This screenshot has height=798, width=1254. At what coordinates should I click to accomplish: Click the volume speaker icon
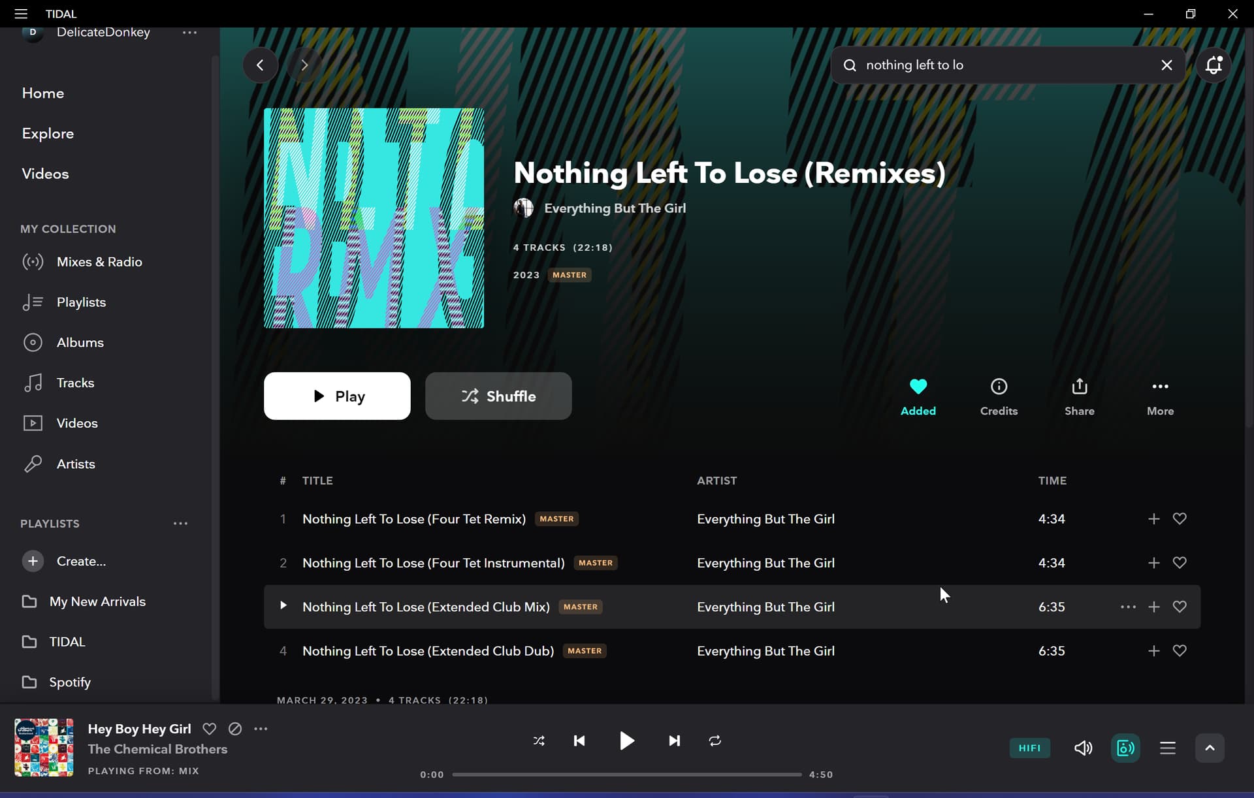[x=1083, y=748]
